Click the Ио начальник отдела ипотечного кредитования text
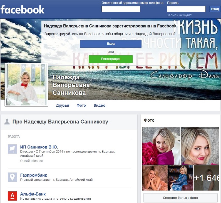 [55, 199]
